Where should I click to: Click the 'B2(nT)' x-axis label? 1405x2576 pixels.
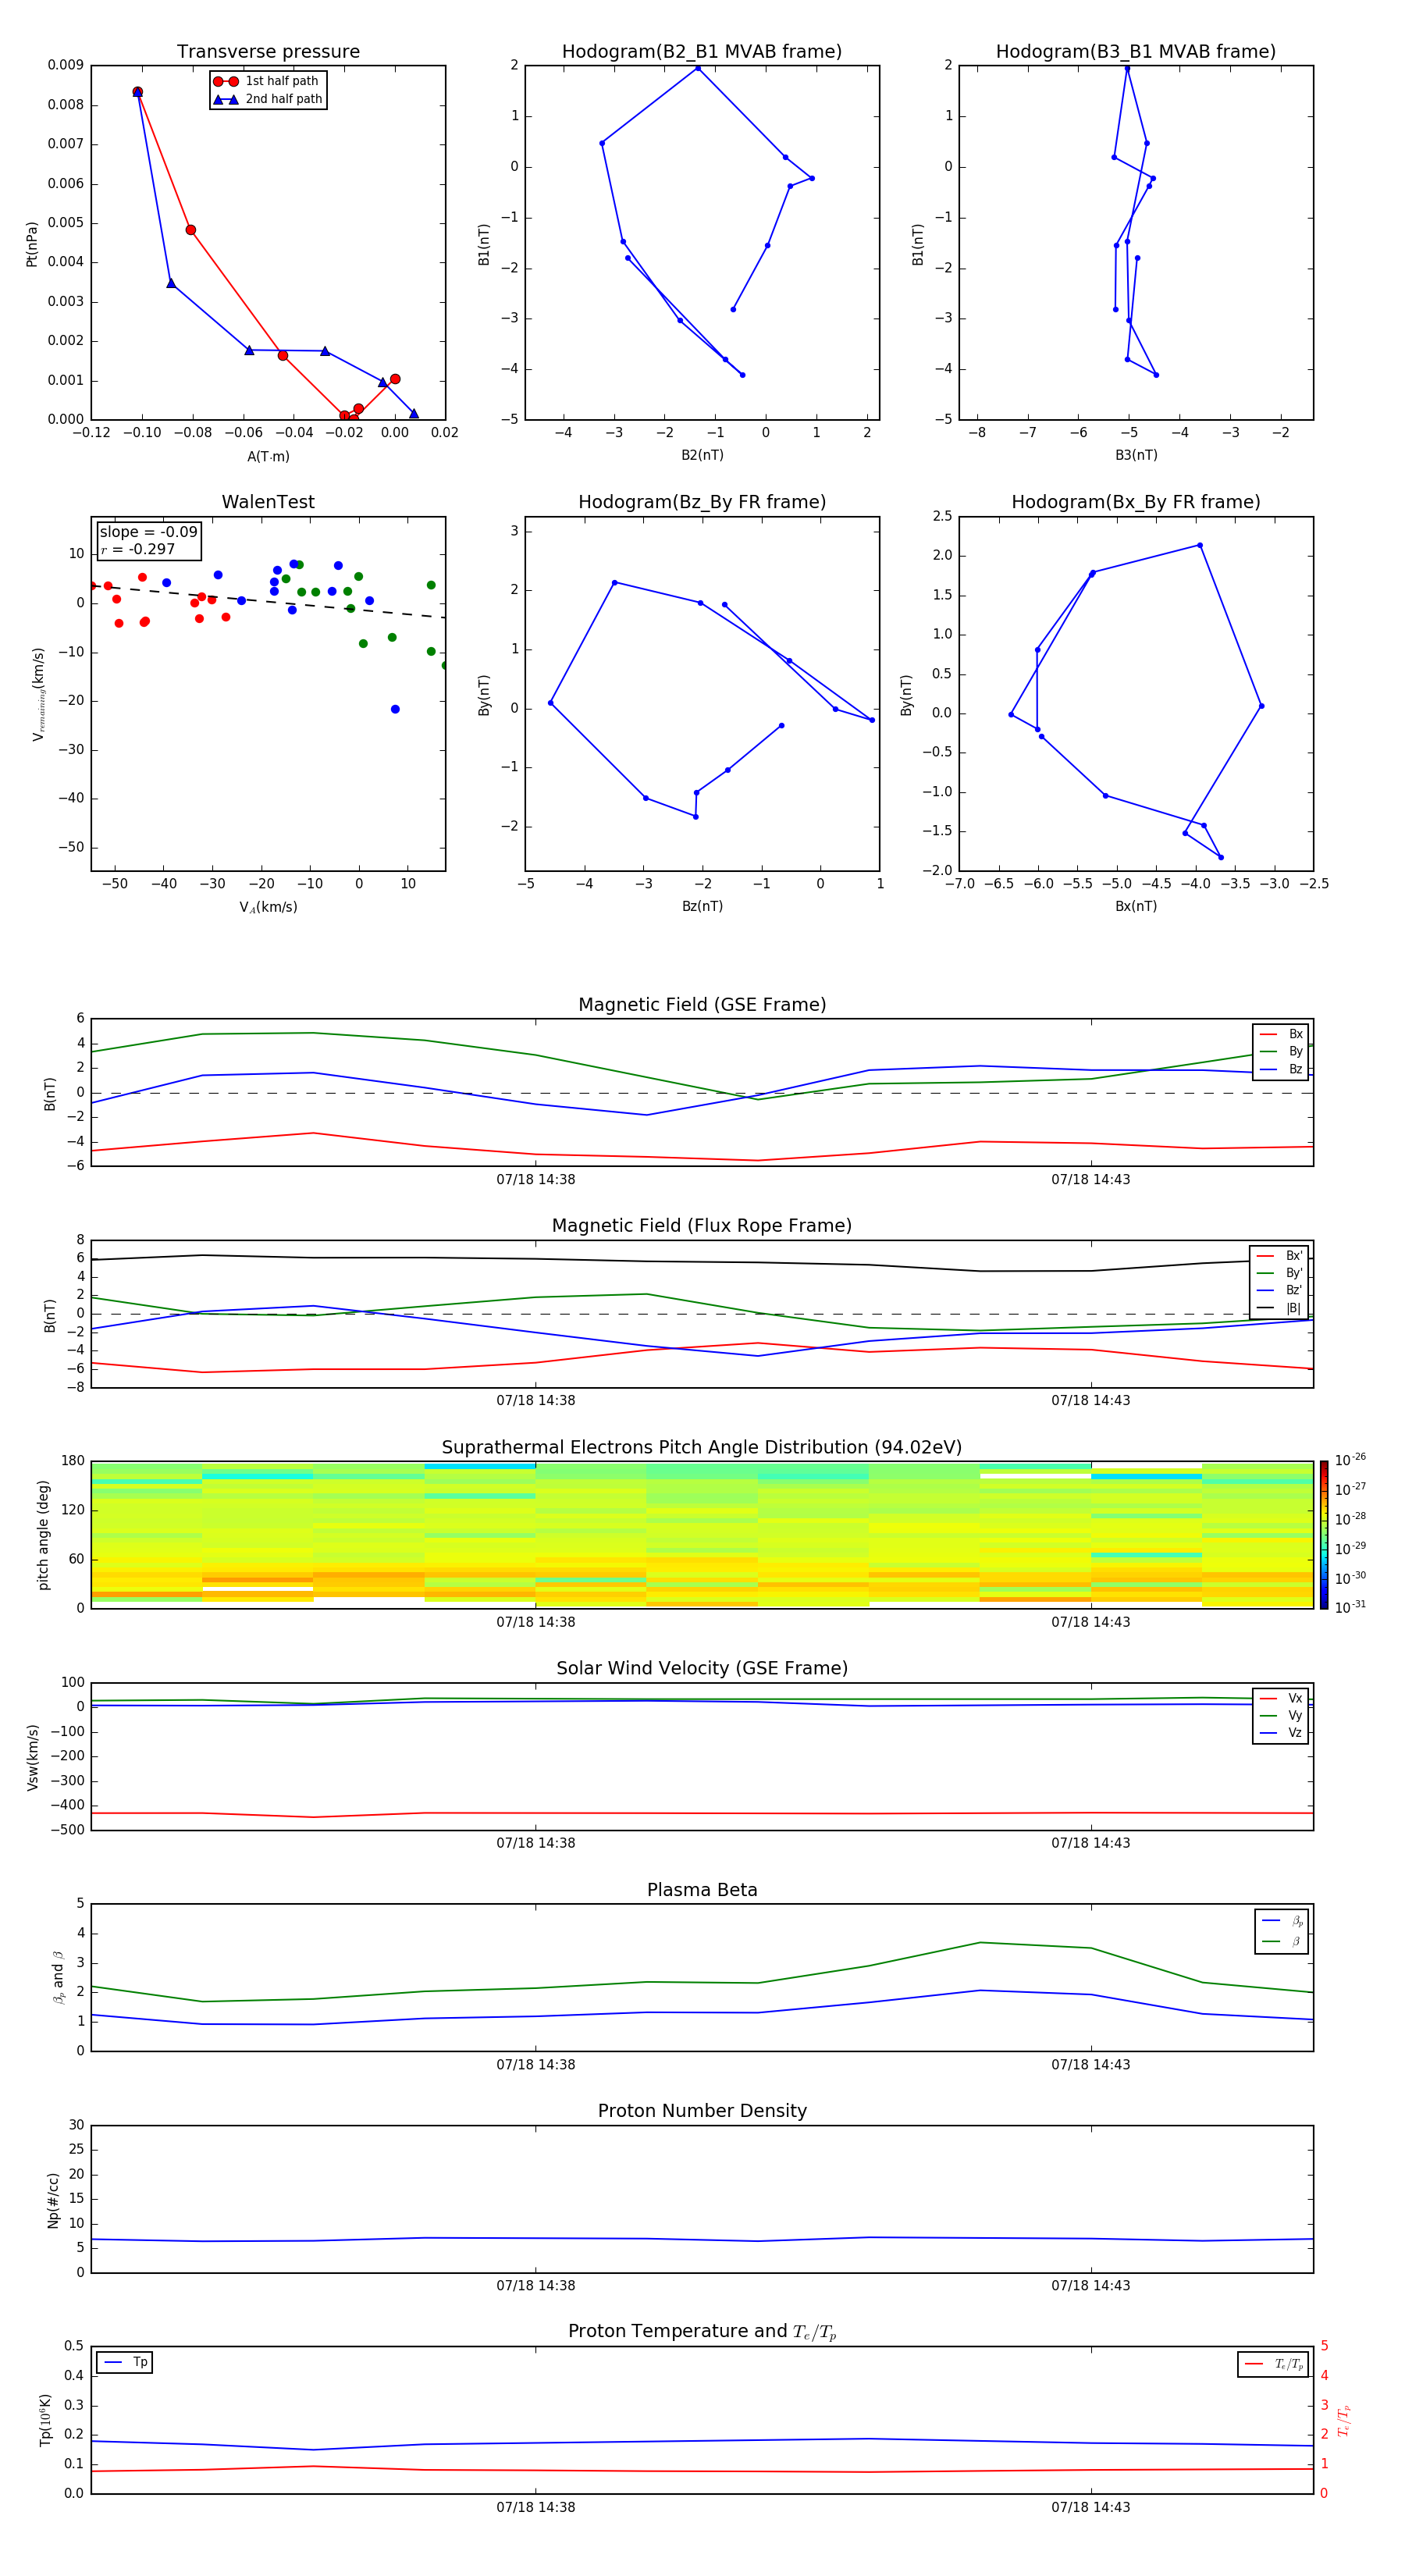[702, 455]
